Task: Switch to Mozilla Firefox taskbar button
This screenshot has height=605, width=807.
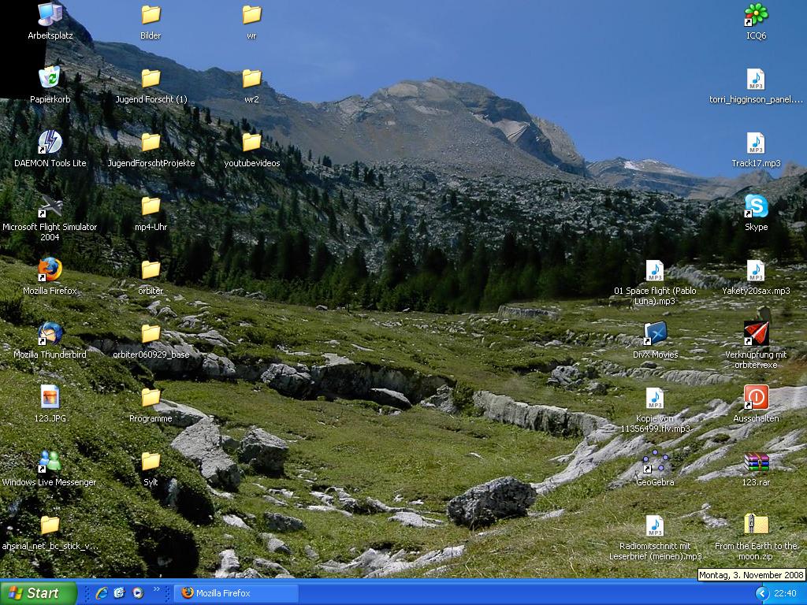Action: tap(236, 593)
